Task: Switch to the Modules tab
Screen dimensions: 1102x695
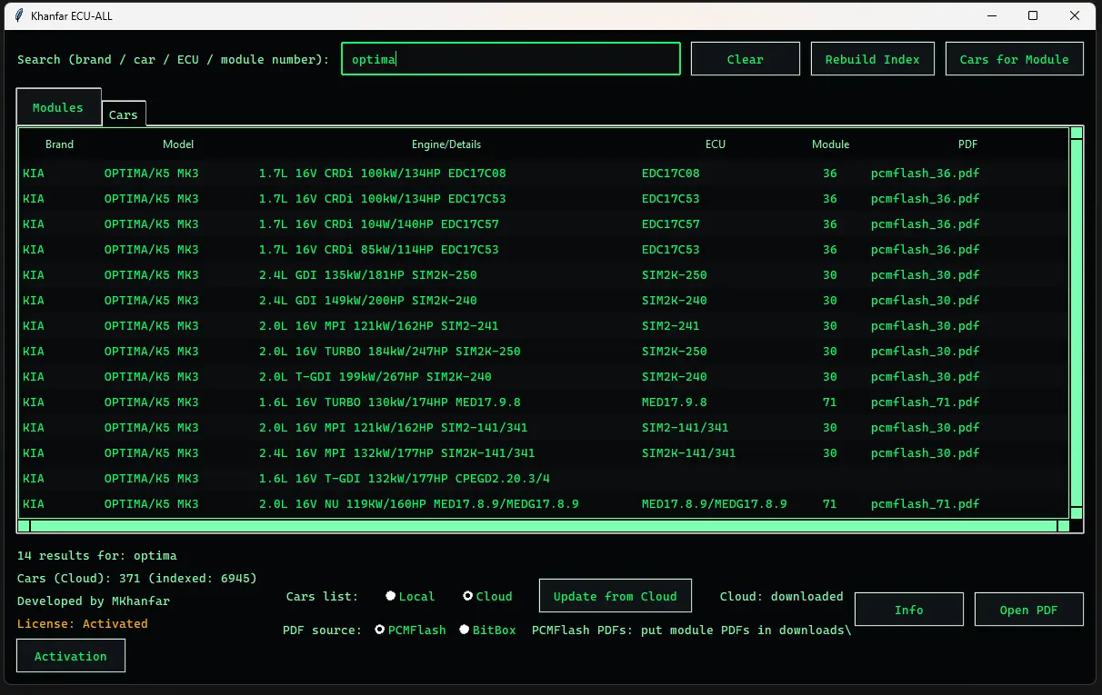Action: [x=57, y=106]
